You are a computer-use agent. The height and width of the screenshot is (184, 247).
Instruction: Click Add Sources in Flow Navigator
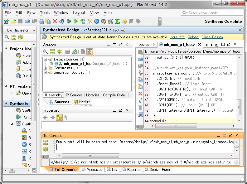tap(24, 62)
